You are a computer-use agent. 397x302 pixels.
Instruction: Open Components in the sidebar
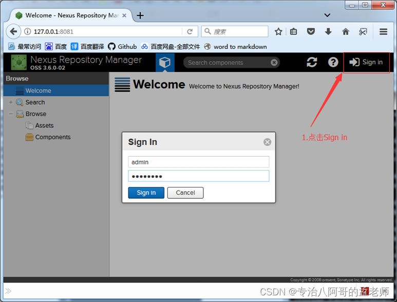[53, 137]
